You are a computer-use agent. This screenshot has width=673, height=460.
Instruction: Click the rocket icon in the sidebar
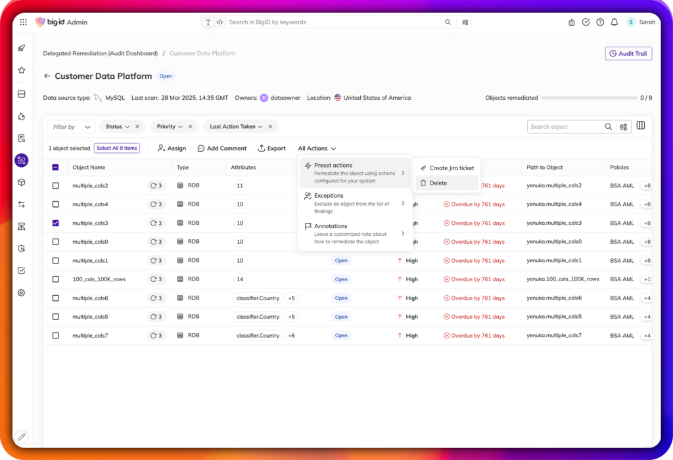22,48
